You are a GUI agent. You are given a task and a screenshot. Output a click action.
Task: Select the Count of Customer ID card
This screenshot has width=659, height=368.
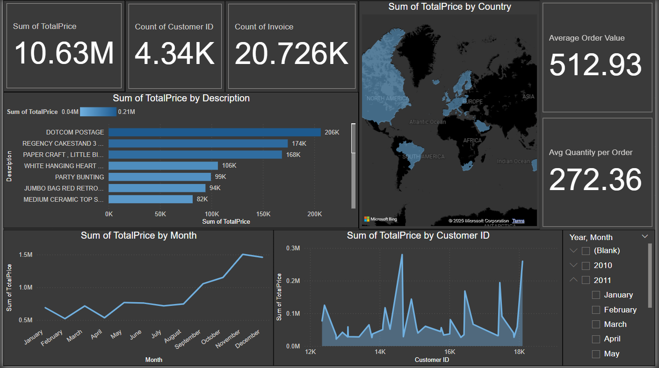(x=174, y=46)
